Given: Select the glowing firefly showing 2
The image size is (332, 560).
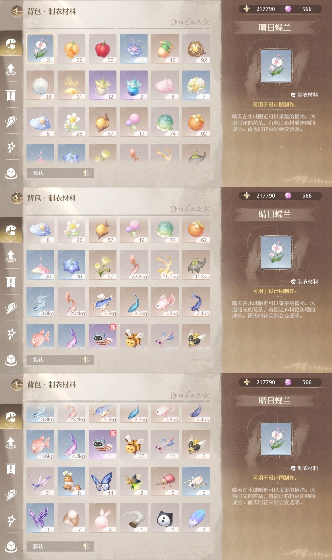Looking at the screenshot, I should 134,481.
